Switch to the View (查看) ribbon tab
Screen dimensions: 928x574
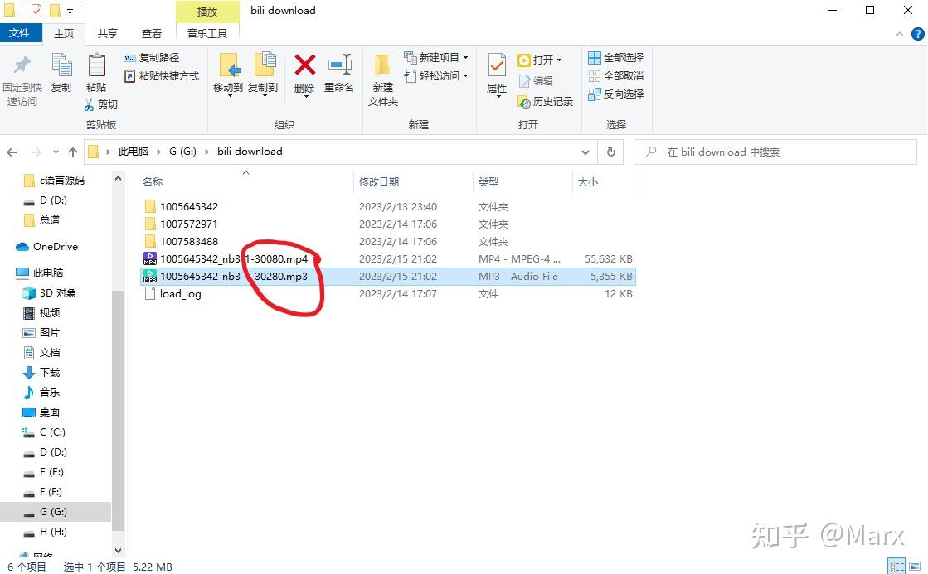152,34
